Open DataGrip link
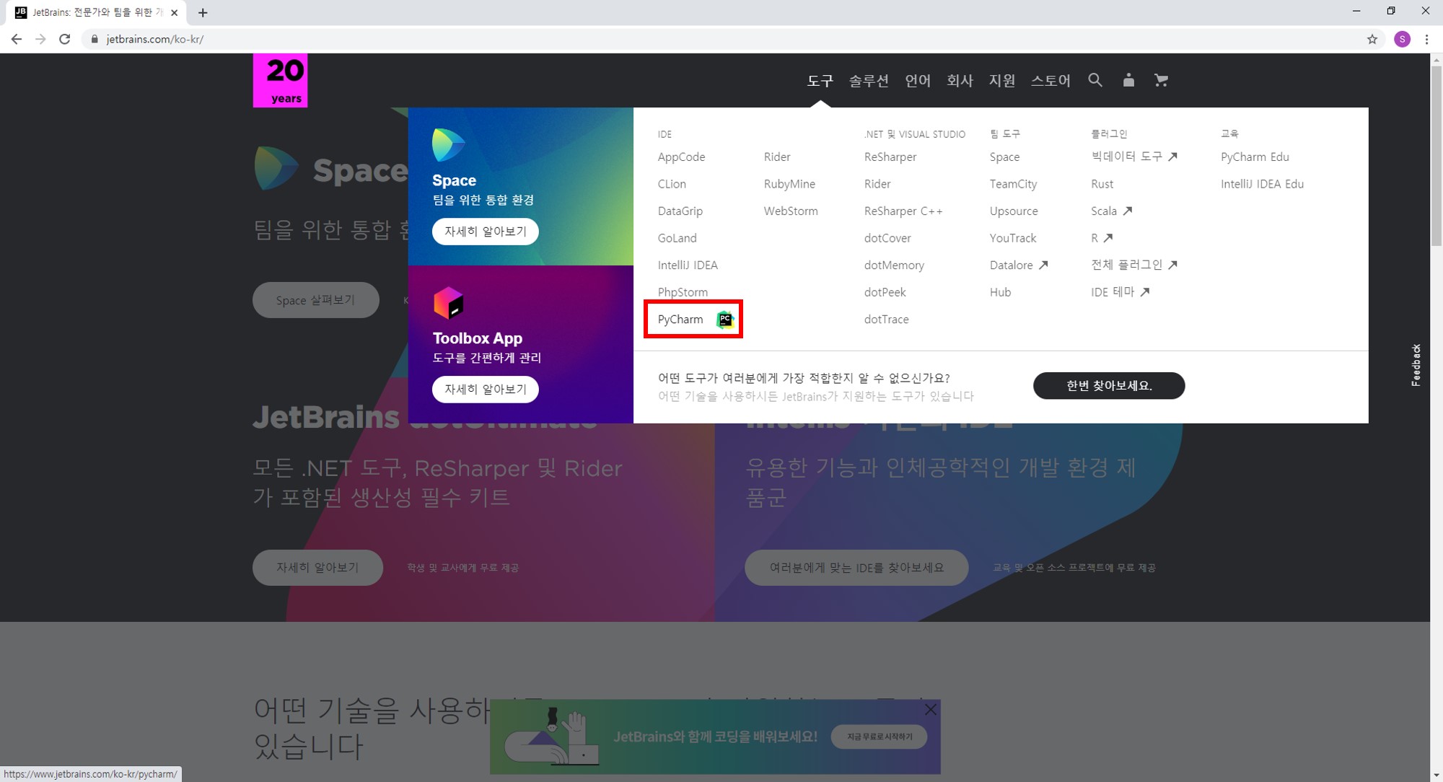The image size is (1443, 782). (x=680, y=211)
